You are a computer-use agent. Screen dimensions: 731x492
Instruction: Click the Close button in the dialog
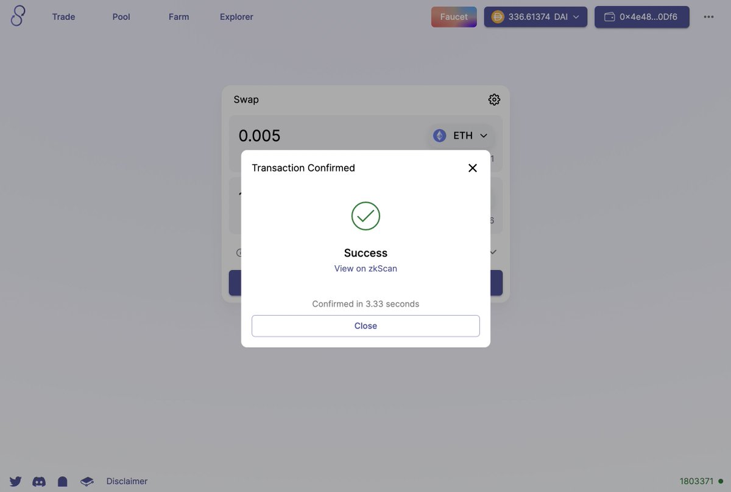point(365,326)
